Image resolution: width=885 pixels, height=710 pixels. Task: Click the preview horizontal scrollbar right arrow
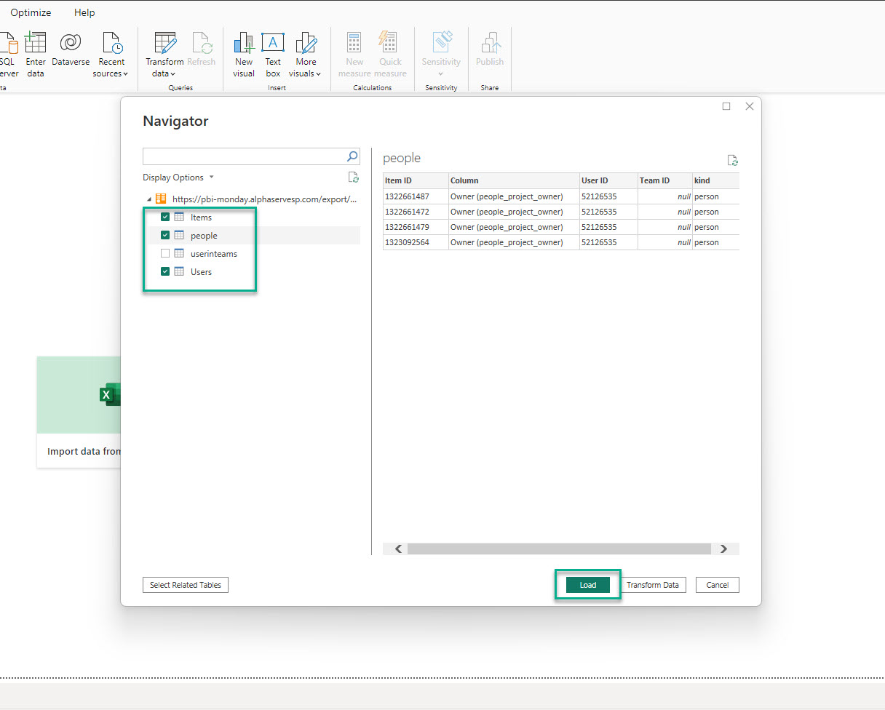click(723, 549)
